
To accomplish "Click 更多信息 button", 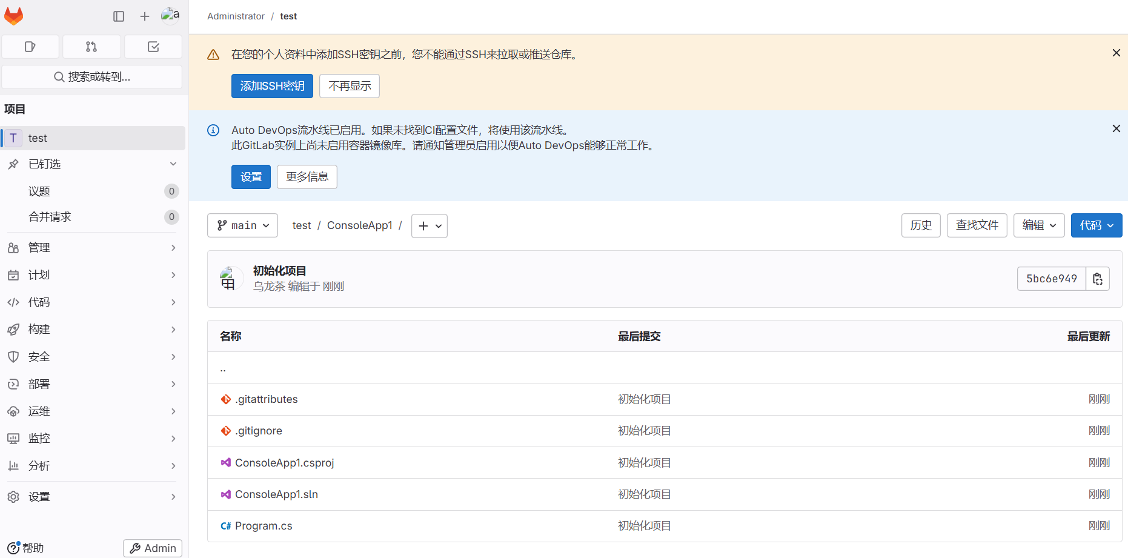I will pos(307,177).
